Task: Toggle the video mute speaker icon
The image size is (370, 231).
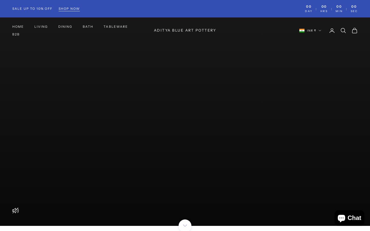Action: pyautogui.click(x=15, y=210)
